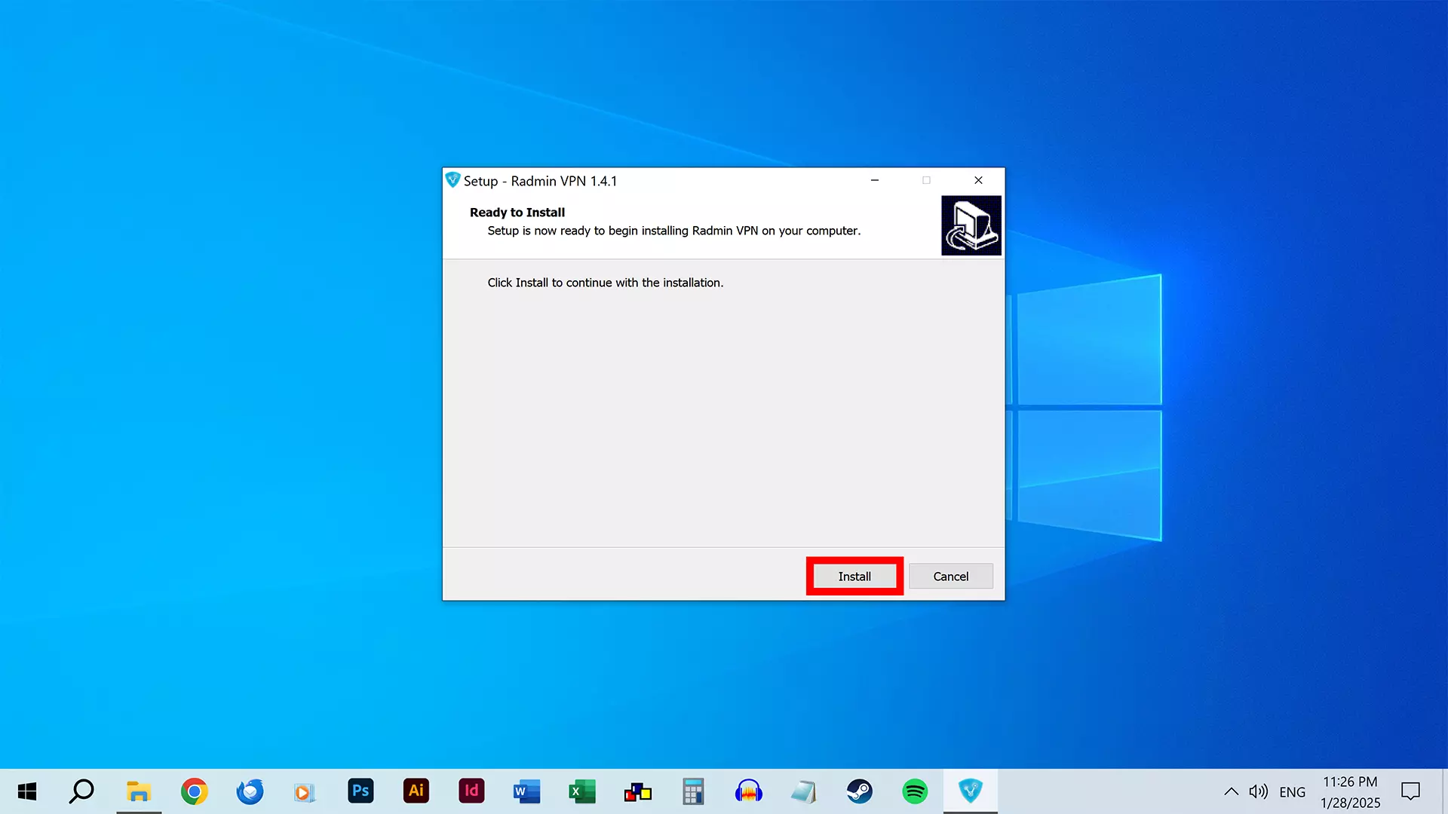Image resolution: width=1448 pixels, height=814 pixels.
Task: Open File Explorer from taskbar
Action: click(139, 791)
